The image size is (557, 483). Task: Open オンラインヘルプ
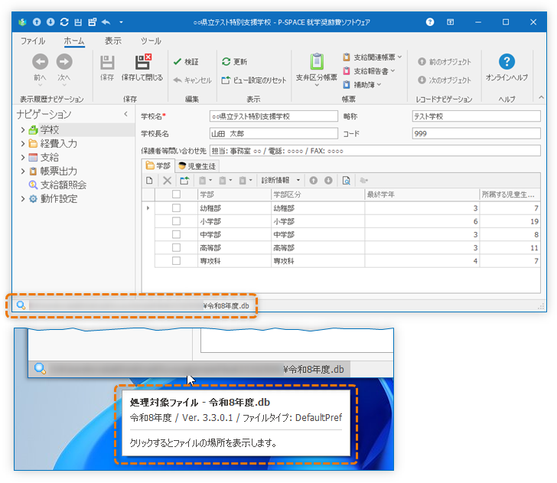click(507, 67)
